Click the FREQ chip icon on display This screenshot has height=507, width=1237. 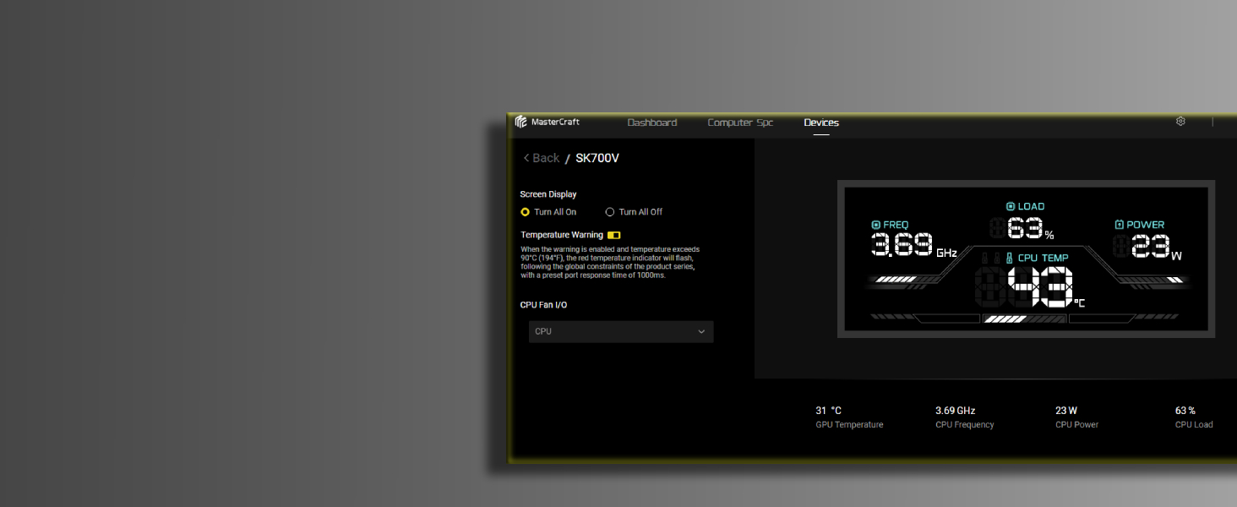click(x=876, y=225)
